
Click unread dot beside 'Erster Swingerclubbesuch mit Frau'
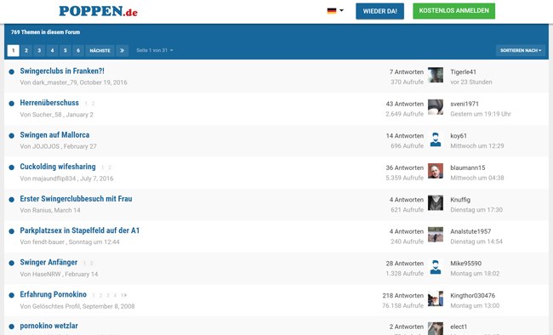pyautogui.click(x=12, y=199)
